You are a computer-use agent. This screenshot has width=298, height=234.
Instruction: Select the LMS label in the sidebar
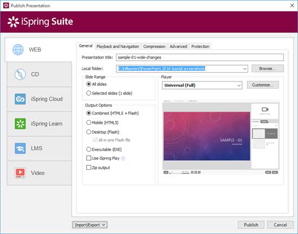coord(36,148)
